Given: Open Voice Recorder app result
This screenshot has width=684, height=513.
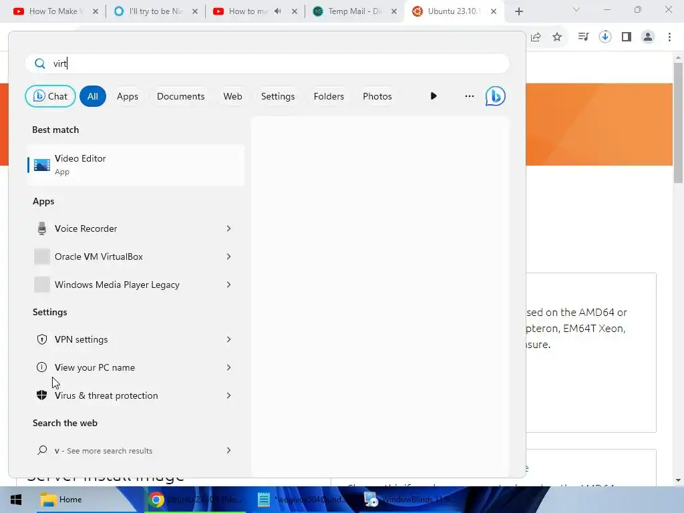Looking at the screenshot, I should coord(136,228).
